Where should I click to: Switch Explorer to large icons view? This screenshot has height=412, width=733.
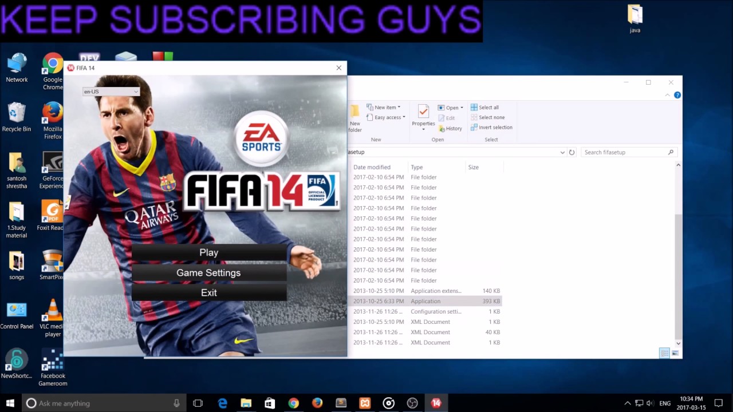tap(675, 354)
